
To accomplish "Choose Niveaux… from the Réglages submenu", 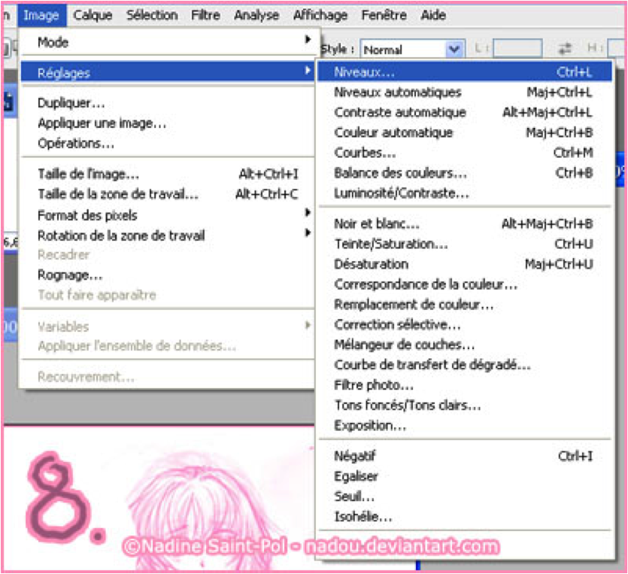I will [364, 72].
